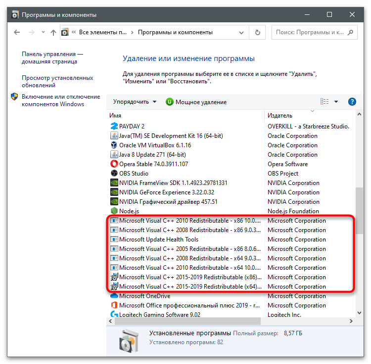371x364 pixels.
Task: Click the Microsoft OneDrive cloud icon
Action: click(x=114, y=296)
